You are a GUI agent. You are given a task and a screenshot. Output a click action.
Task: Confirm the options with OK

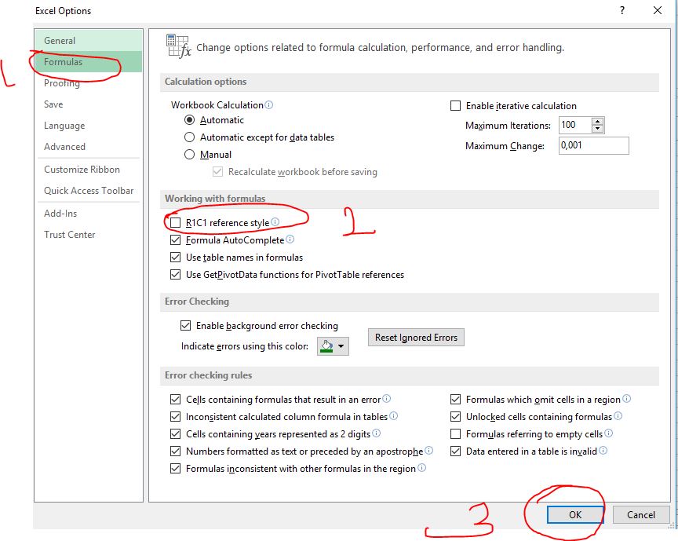coord(575,514)
